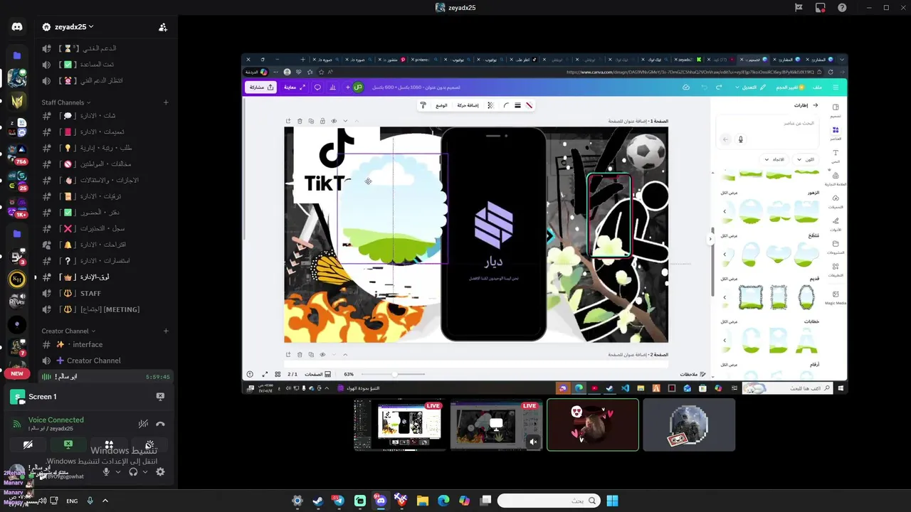
Task: Toggle the page 1 lock icon
Action: 322,122
